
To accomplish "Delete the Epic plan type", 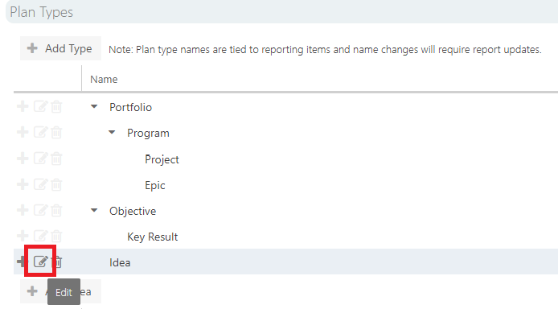I will tap(56, 184).
